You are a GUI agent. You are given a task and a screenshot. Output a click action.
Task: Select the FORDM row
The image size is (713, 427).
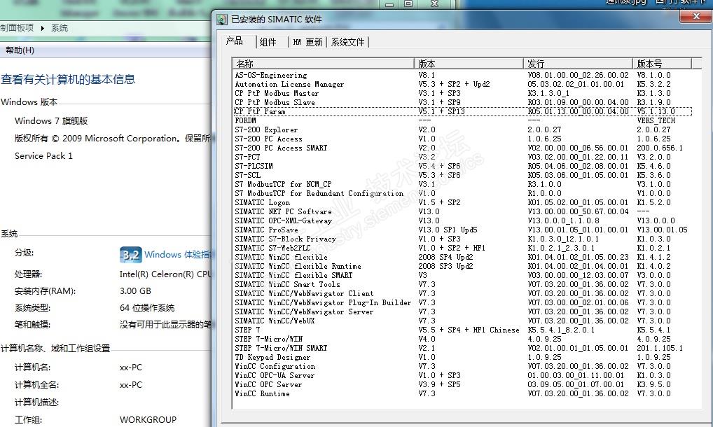[x=462, y=120]
